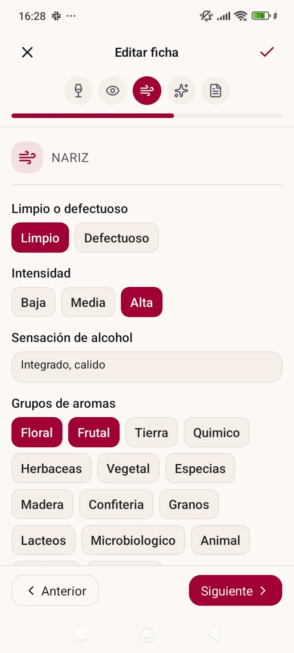Select the Defectuoso option
Image resolution: width=294 pixels, height=653 pixels.
(116, 238)
